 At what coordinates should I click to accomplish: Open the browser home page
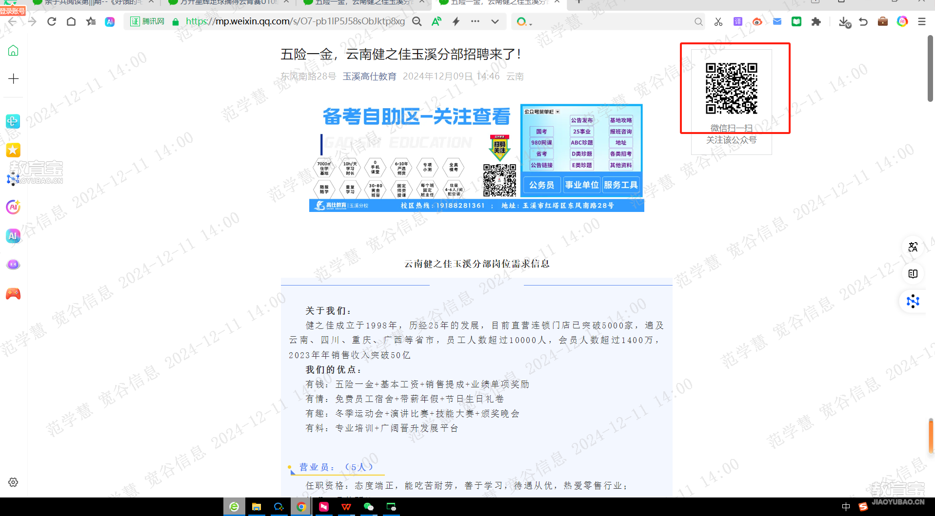click(71, 21)
